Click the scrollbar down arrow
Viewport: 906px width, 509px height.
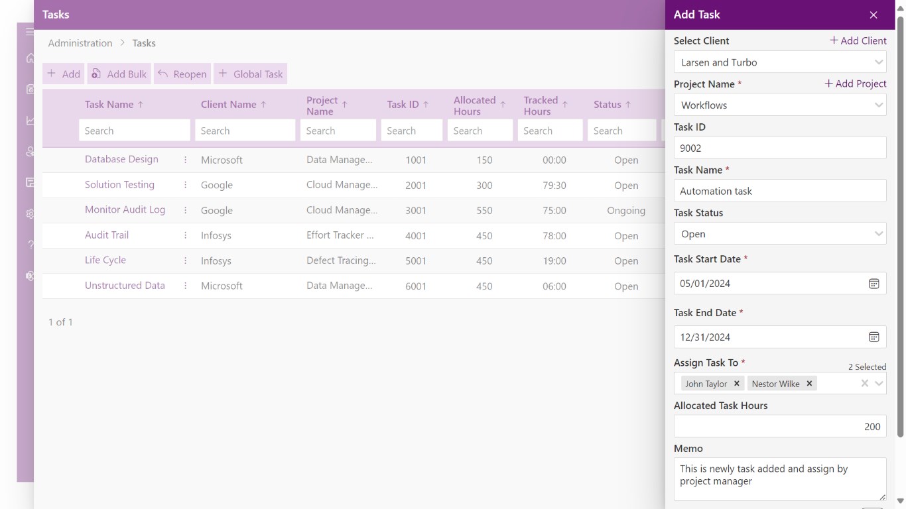[x=900, y=501]
